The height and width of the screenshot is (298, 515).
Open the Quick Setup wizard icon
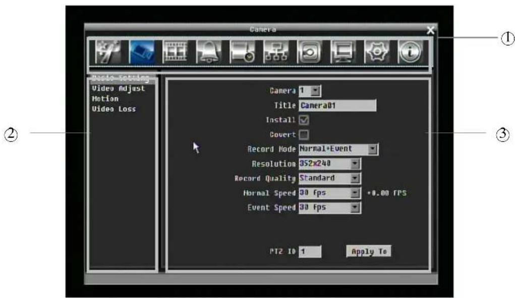click(108, 52)
